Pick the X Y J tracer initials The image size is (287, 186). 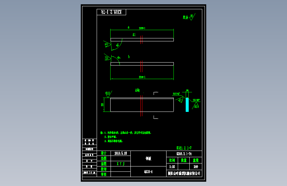(120, 164)
